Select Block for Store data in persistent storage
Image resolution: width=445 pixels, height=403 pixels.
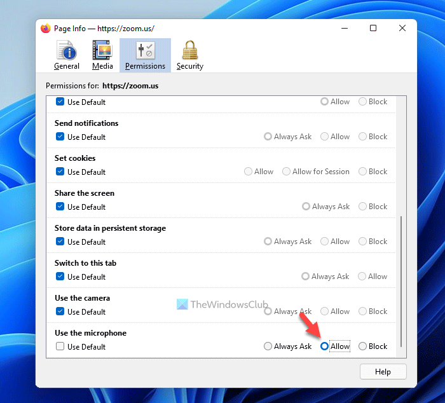pos(362,242)
